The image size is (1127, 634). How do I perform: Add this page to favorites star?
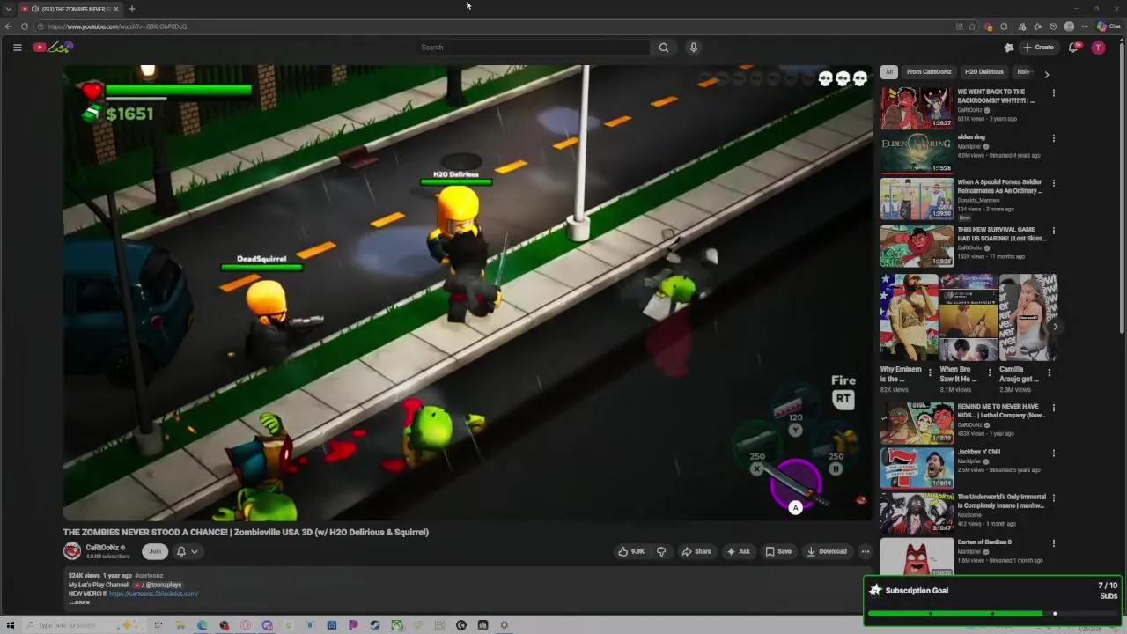click(972, 26)
